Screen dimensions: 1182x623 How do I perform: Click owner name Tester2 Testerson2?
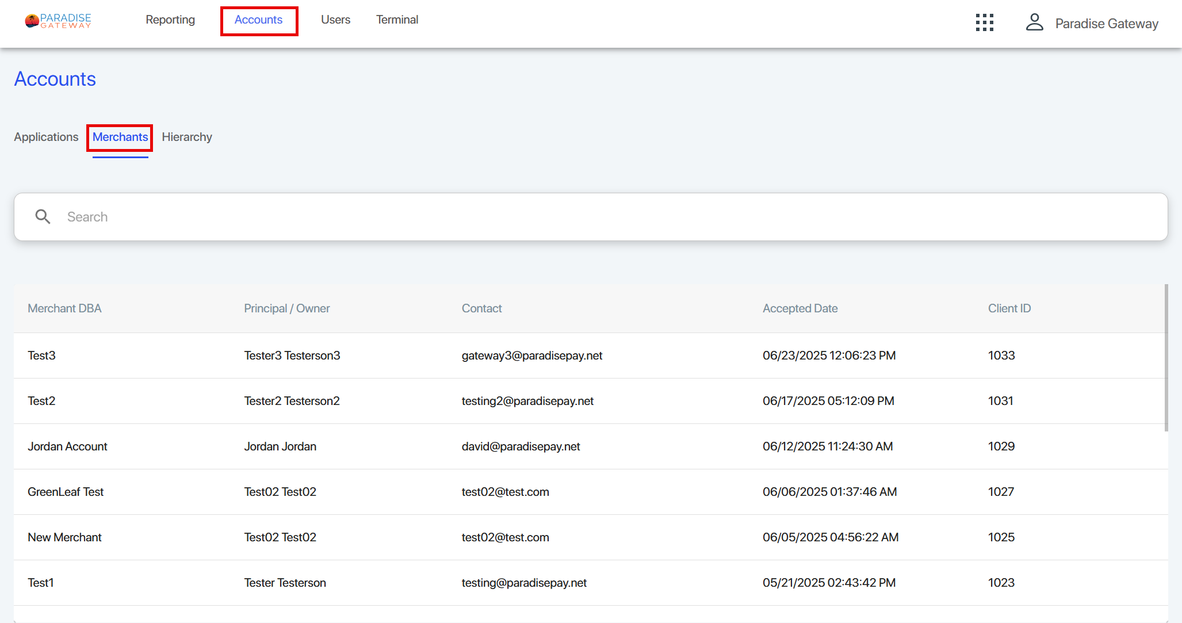pos(292,401)
